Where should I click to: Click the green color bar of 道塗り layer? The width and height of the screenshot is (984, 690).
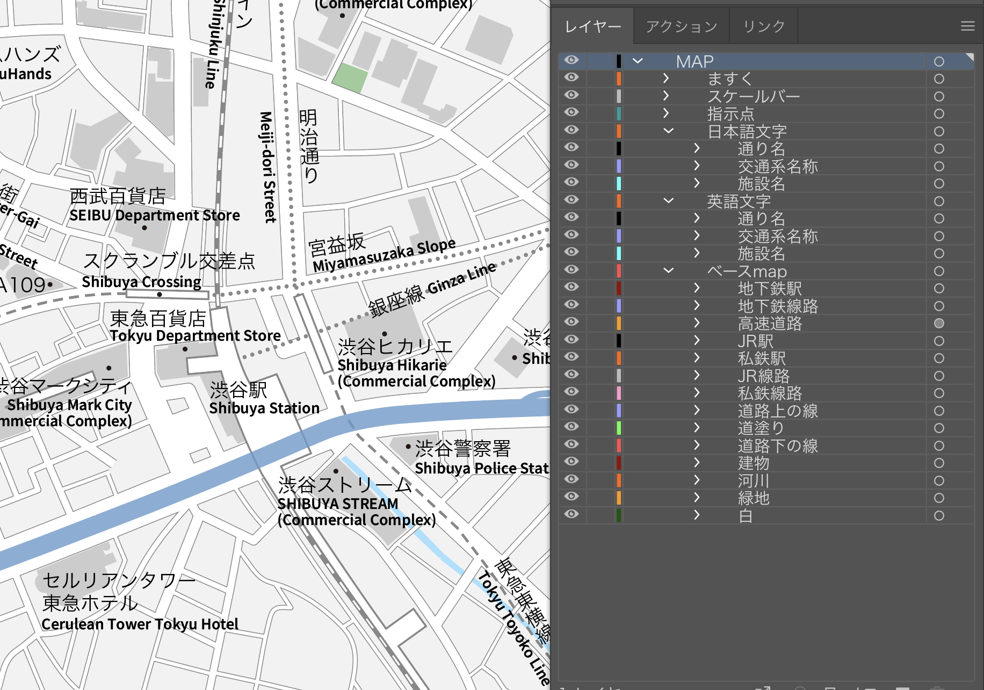[x=619, y=428]
